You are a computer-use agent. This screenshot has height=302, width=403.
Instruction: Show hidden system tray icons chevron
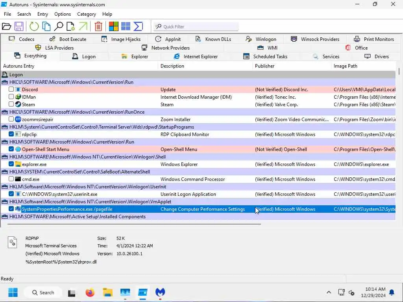pos(329,293)
